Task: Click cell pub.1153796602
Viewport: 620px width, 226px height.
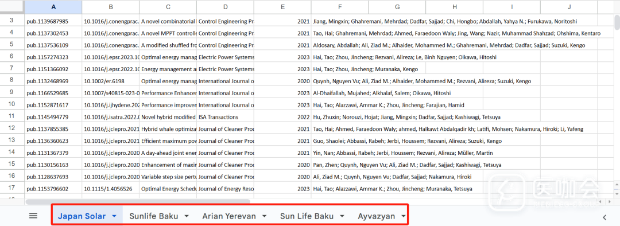Action: 53,189
